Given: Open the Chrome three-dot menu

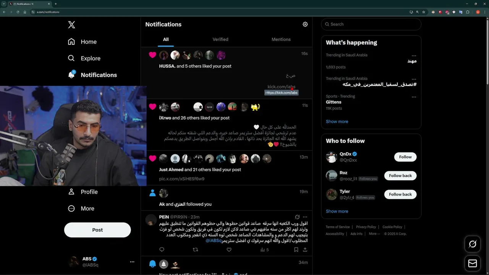Looking at the screenshot, I should pyautogui.click(x=484, y=12).
